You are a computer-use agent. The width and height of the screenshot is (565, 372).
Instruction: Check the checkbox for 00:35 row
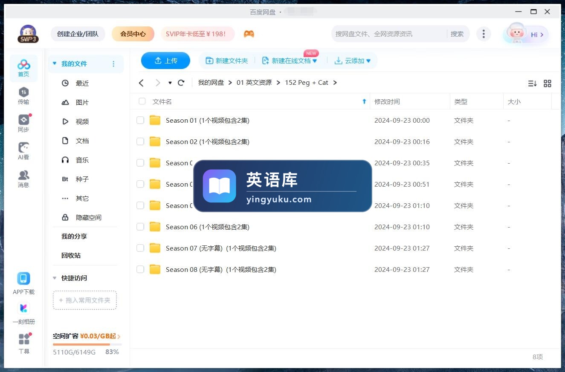(x=140, y=163)
